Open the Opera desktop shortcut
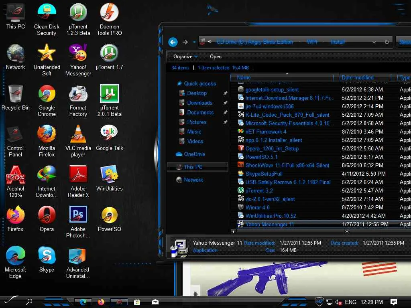 point(47,219)
